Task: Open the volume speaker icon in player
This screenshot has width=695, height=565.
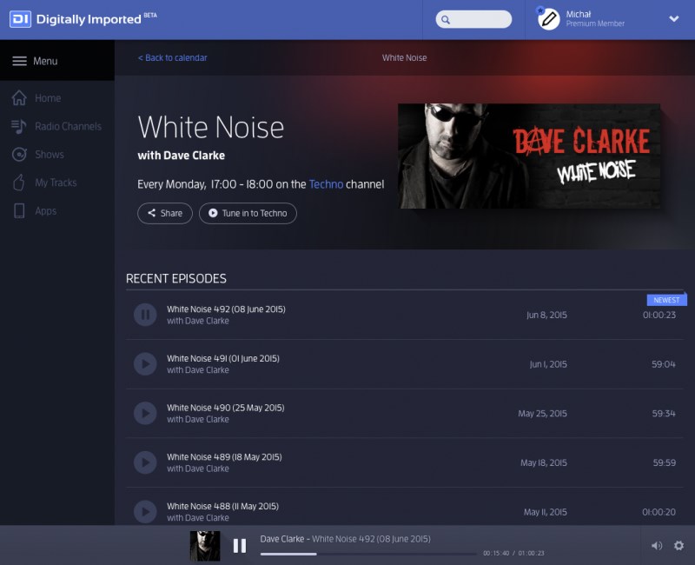Action: point(656,546)
